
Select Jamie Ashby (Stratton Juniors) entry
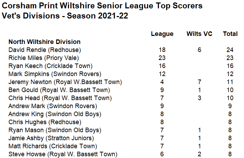tap(51, 138)
